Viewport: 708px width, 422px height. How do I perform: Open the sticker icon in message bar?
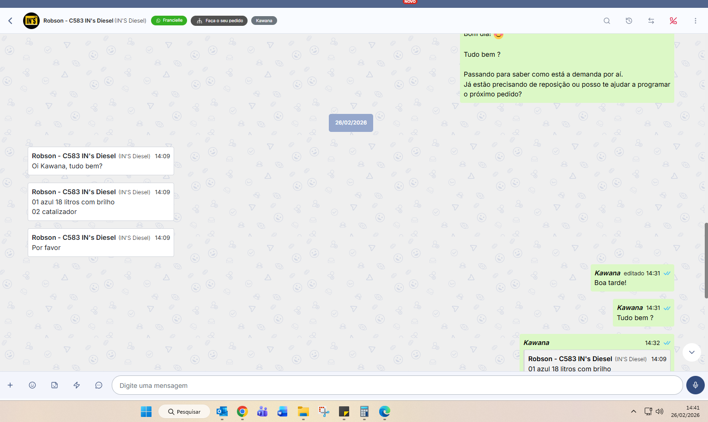[x=54, y=385]
